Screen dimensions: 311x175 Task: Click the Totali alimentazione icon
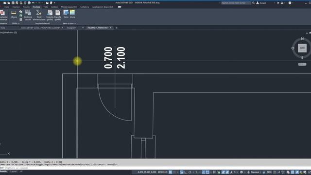click(39, 15)
